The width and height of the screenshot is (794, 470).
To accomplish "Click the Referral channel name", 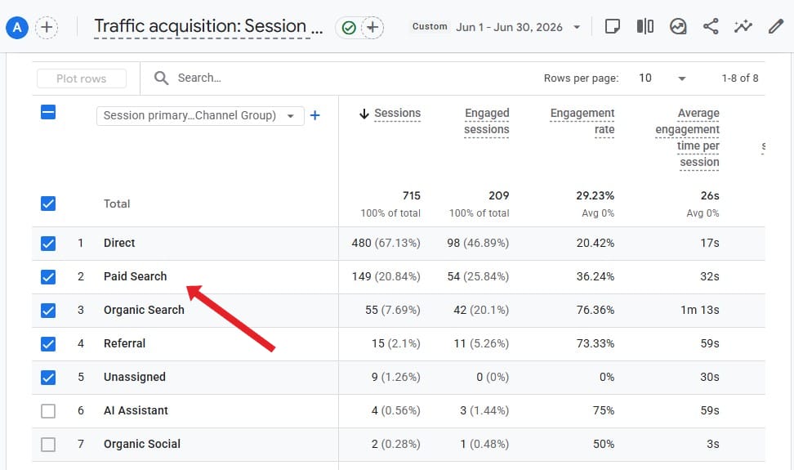I will click(124, 343).
